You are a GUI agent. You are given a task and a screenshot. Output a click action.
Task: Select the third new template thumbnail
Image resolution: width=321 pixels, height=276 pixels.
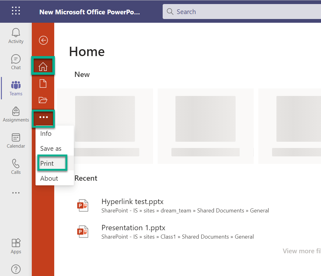[290, 126]
